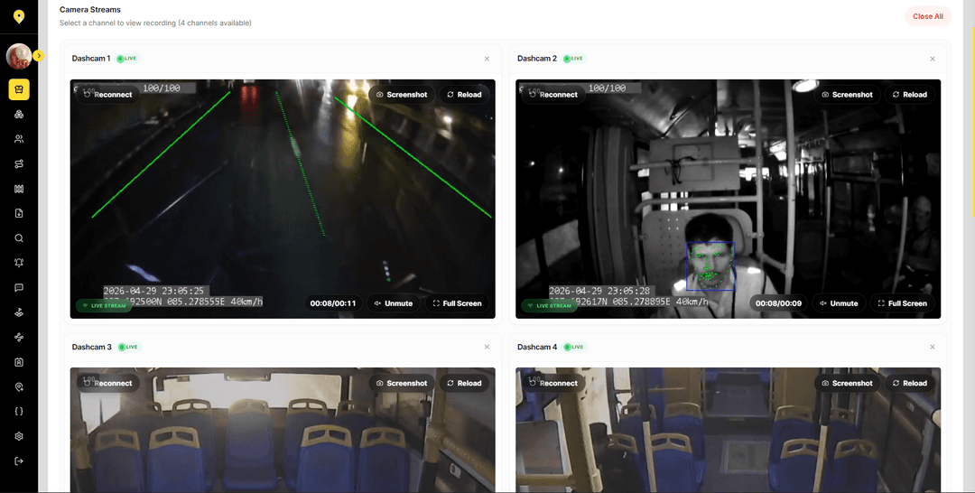This screenshot has width=975, height=493.
Task: Open the search icon in sidebar
Action: tap(19, 238)
